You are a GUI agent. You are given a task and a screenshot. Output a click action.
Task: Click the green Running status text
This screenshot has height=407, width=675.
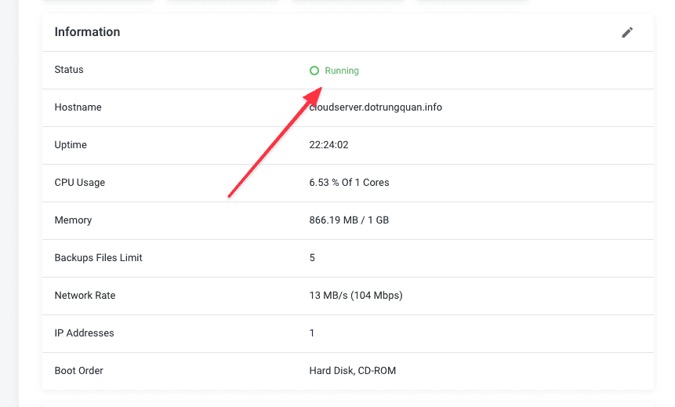point(342,71)
